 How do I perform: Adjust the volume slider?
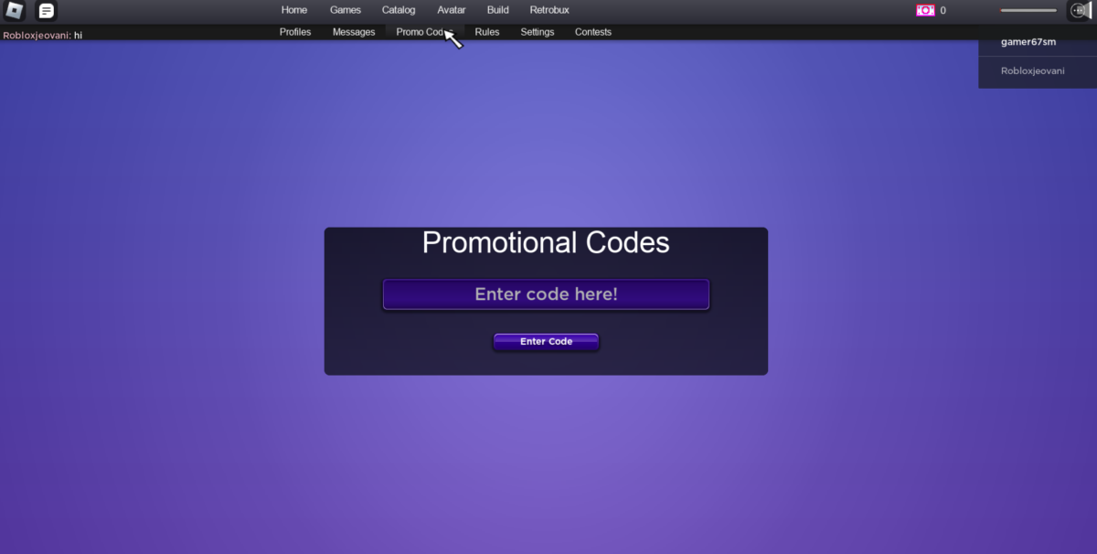pyautogui.click(x=1026, y=10)
